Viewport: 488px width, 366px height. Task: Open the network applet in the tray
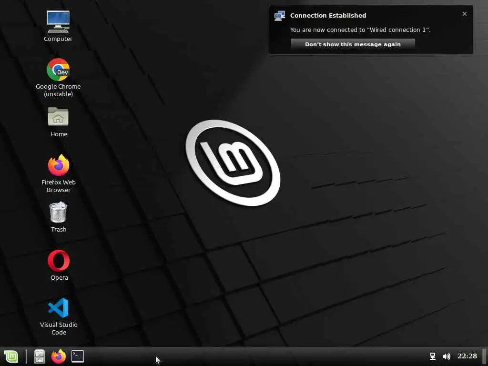click(433, 356)
